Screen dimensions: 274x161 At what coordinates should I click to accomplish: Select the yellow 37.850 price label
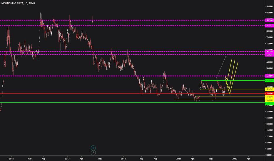pos(269,97)
